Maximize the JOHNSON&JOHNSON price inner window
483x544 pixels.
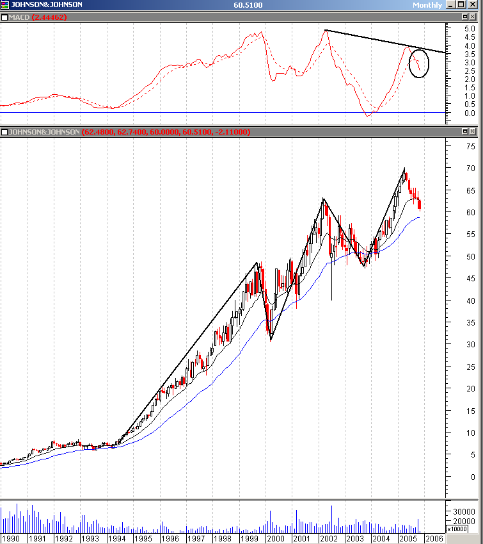[465, 131]
